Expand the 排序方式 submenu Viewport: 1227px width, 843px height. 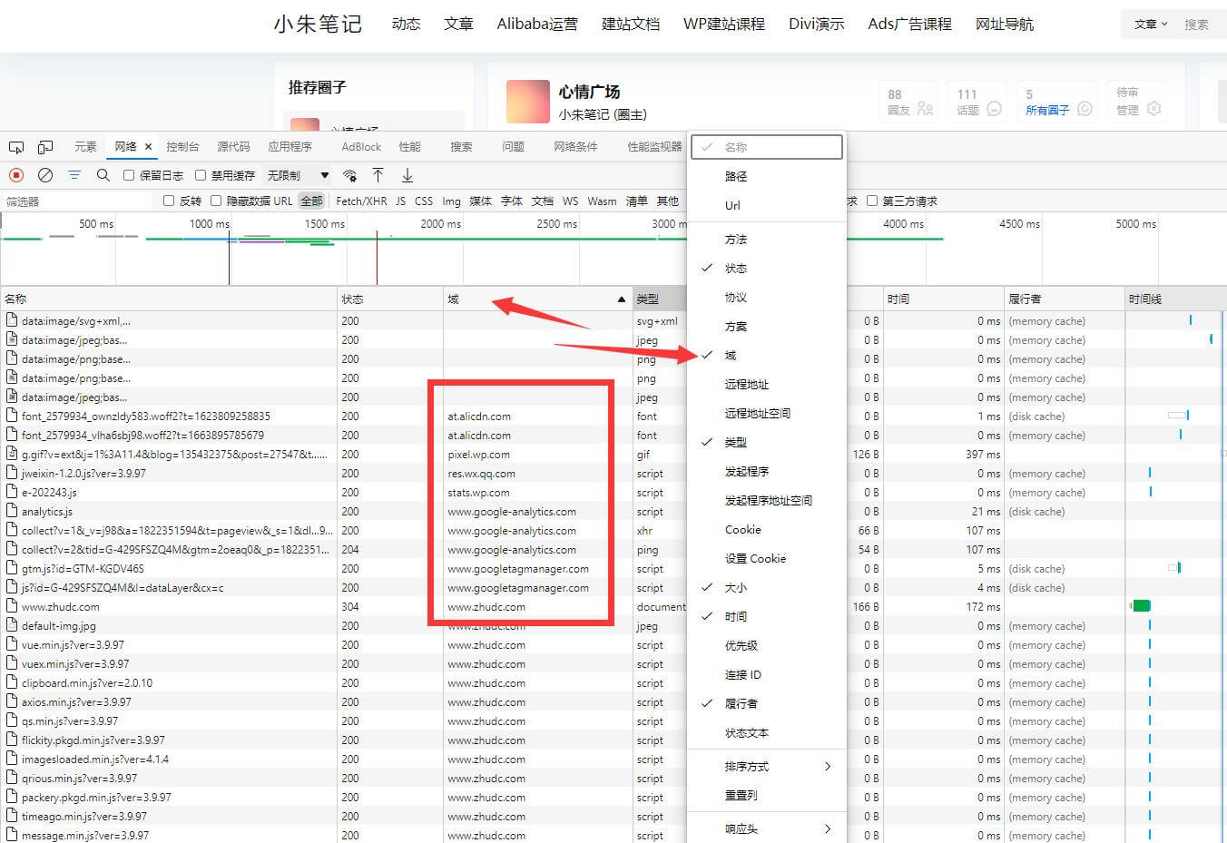[767, 767]
